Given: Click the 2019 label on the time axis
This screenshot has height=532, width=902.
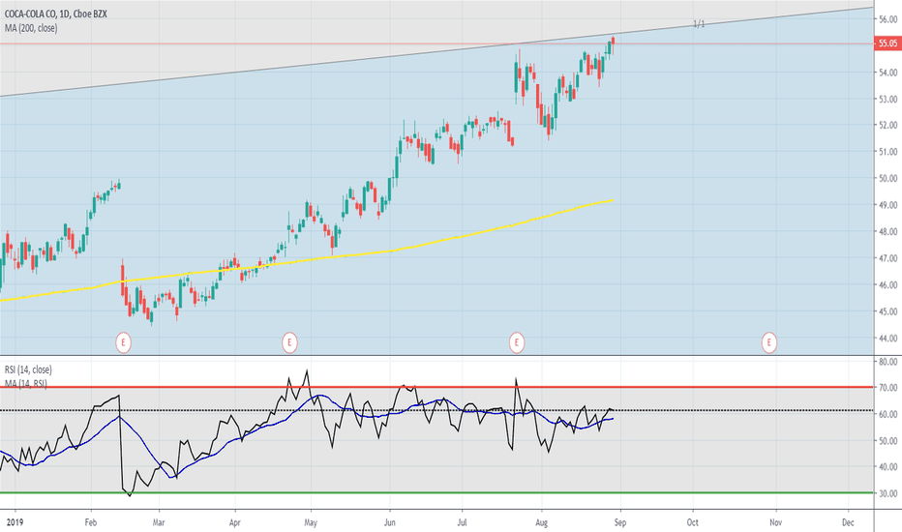Looking at the screenshot, I should pyautogui.click(x=14, y=522).
